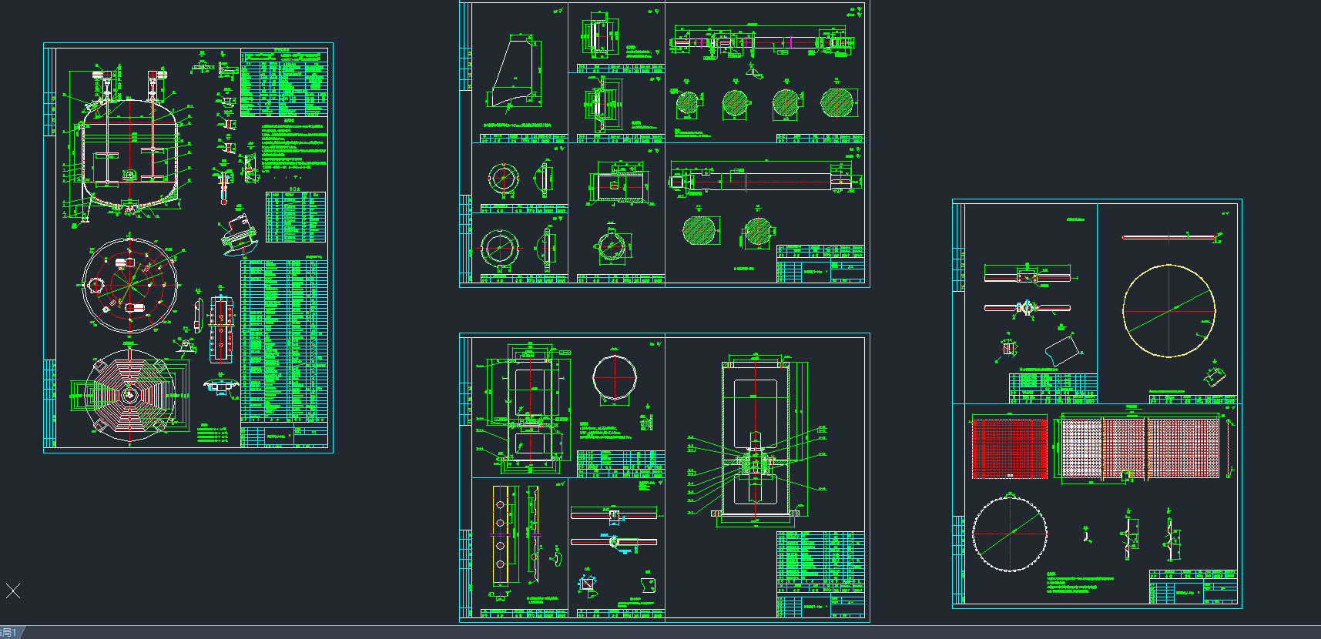
Task: Click the red mesh grid rectangle
Action: [x=1009, y=448]
